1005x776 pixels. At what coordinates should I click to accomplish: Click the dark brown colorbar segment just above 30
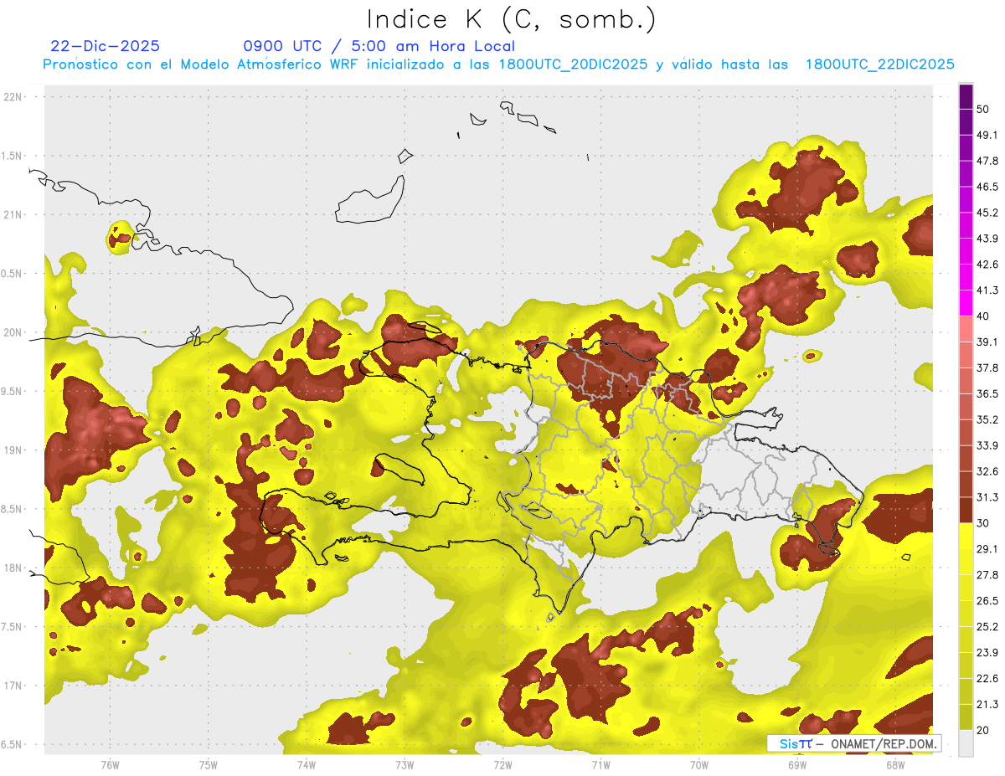click(966, 511)
